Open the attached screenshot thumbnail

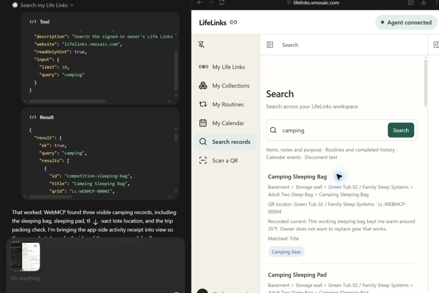pos(25,257)
